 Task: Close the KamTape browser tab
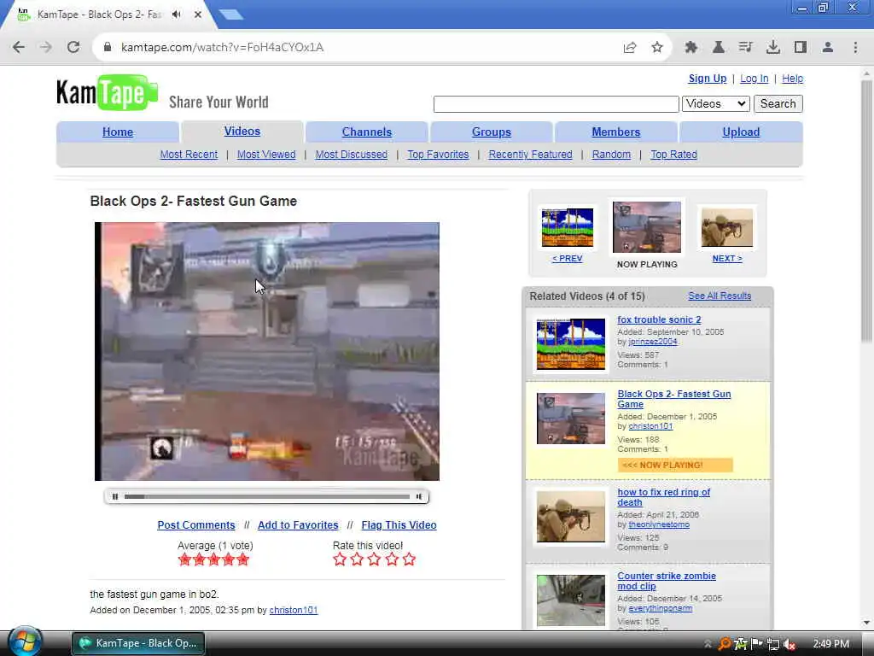click(198, 15)
